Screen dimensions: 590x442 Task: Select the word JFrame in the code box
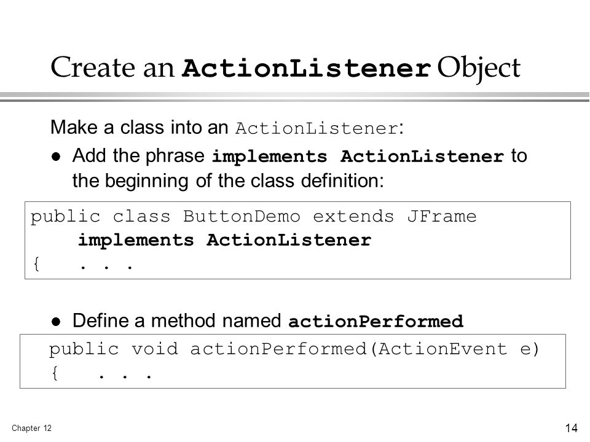442,216
